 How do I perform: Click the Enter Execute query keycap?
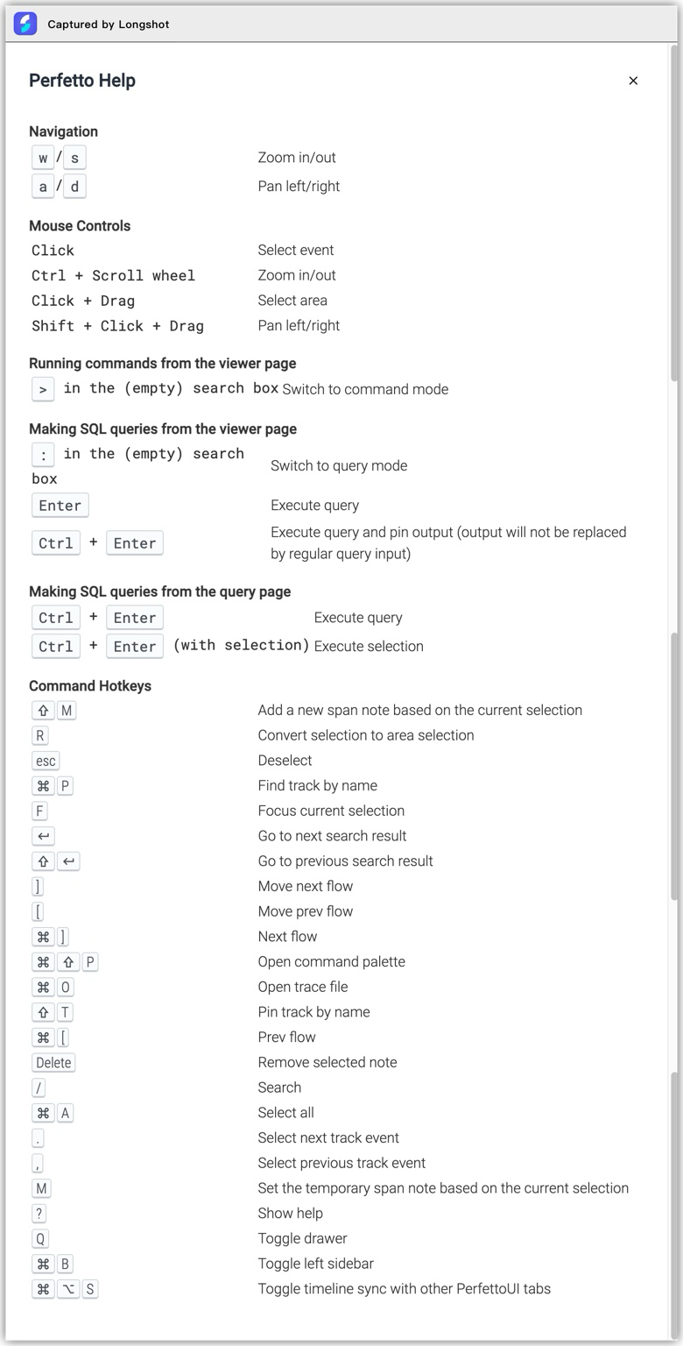click(60, 505)
